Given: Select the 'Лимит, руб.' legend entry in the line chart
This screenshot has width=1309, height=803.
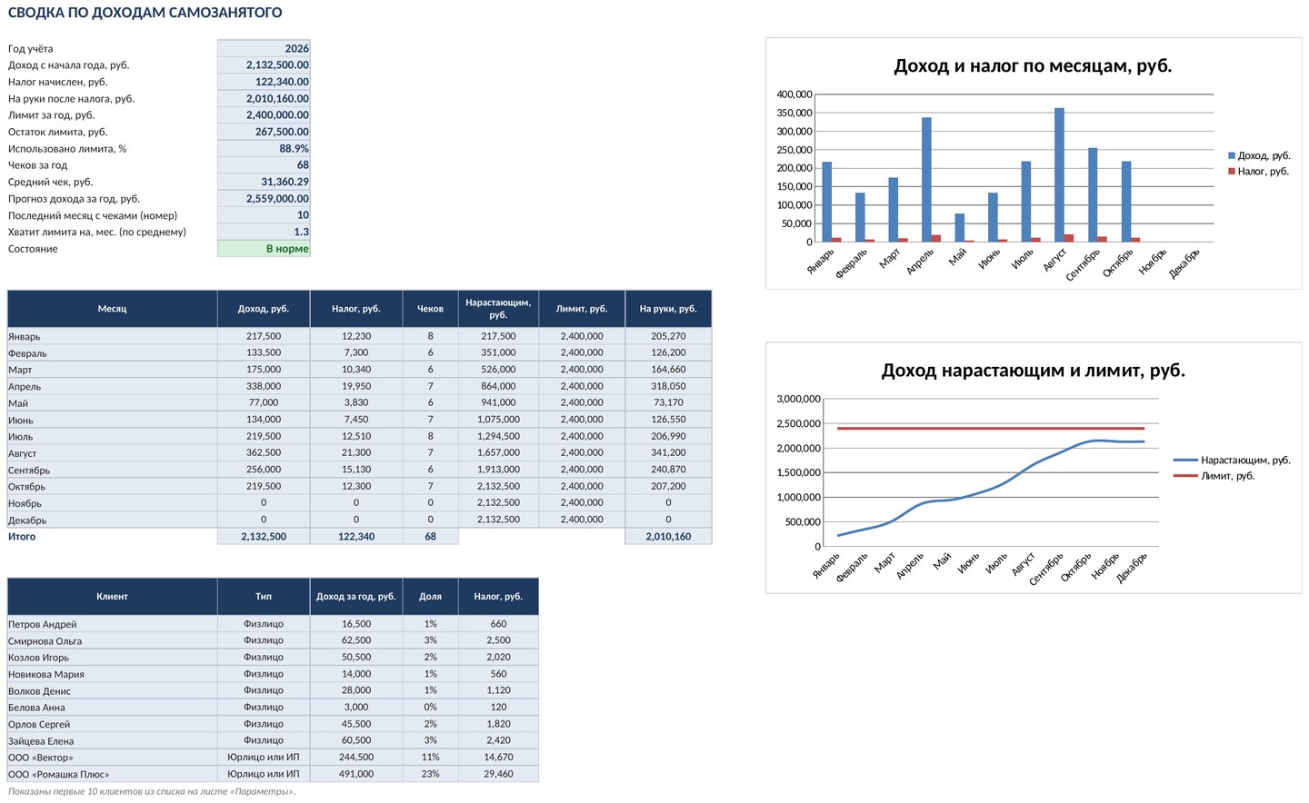Looking at the screenshot, I should pos(1214,476).
